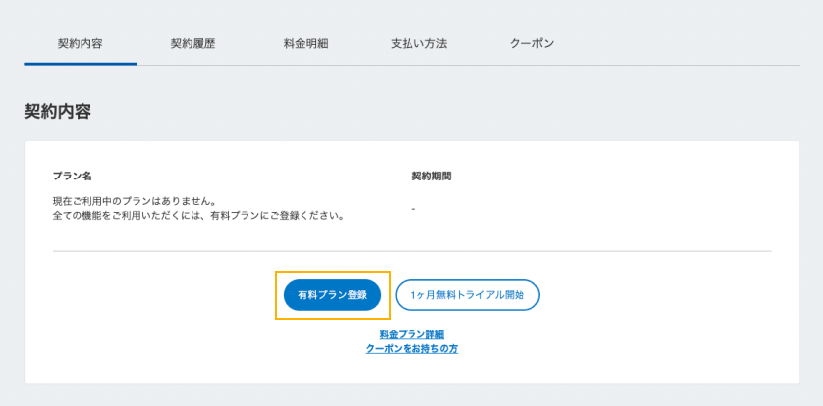Start the 1ヶ月無料トライアル開始 button
Viewport: 823px width, 406px height.
point(467,295)
